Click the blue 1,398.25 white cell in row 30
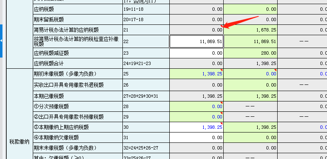The image size is (327, 159). coord(196,127)
